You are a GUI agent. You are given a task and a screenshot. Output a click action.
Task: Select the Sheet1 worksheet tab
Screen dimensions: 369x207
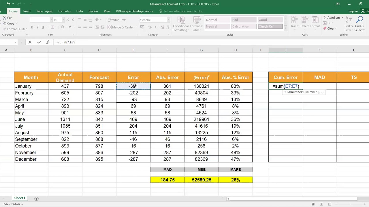20,198
